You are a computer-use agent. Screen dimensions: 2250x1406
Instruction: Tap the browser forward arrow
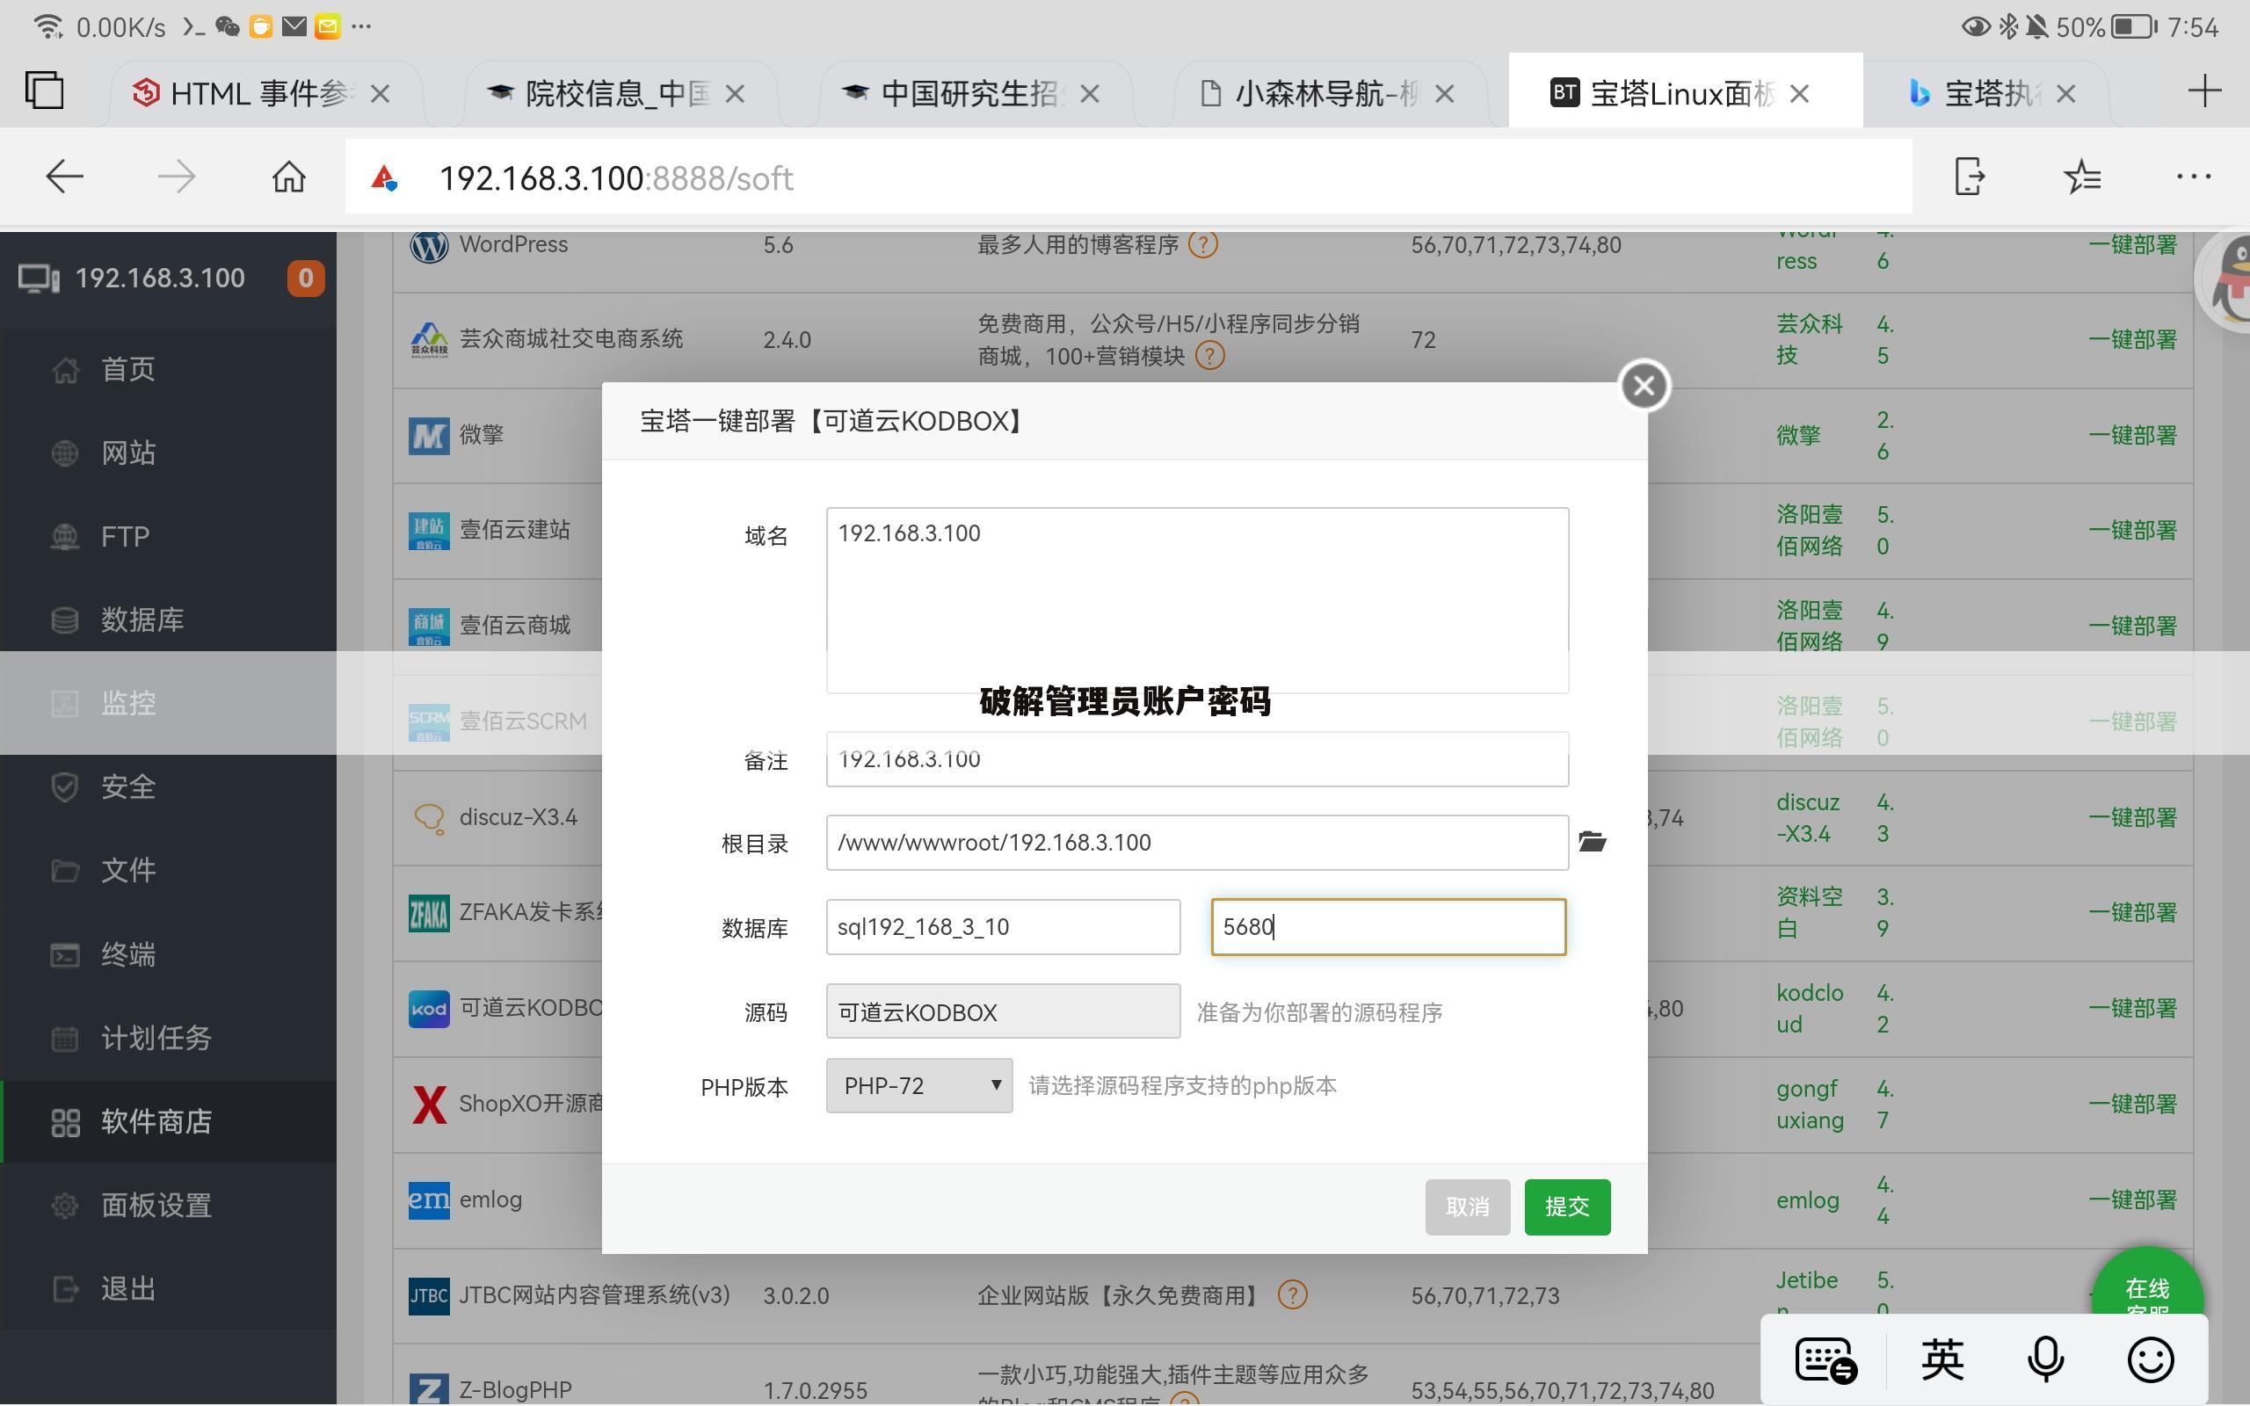(177, 177)
